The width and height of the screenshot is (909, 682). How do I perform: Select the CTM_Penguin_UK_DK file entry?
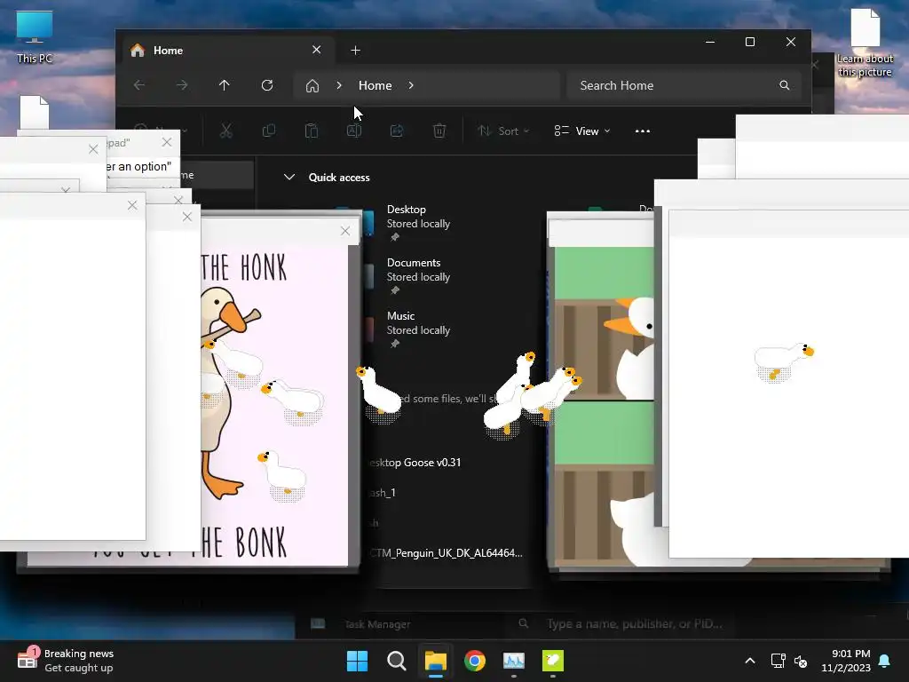[447, 552]
